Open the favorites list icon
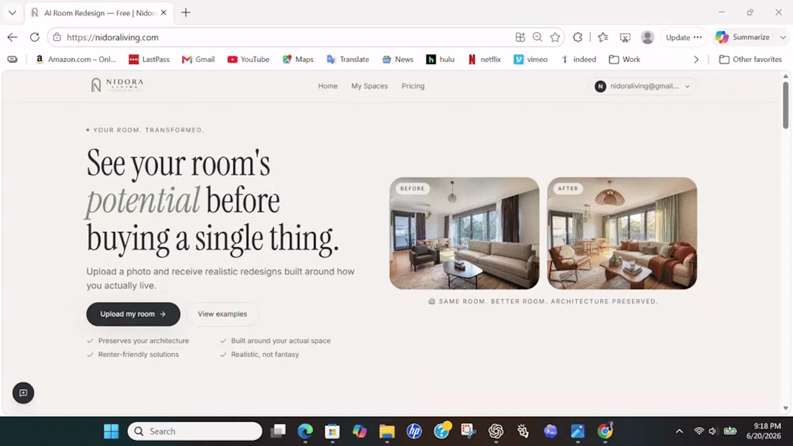The width and height of the screenshot is (793, 446). point(603,37)
